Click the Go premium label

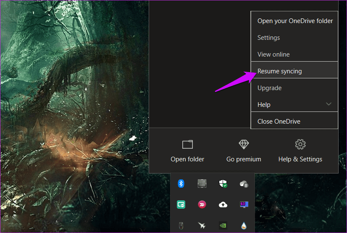click(244, 159)
